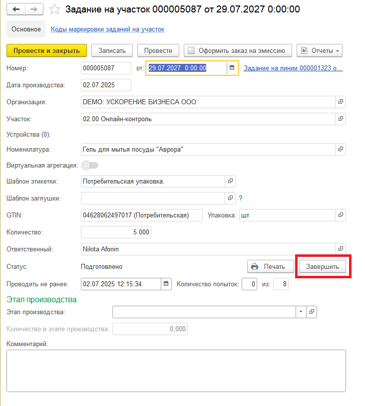Expand the Отчеты dropdown menu
Viewport: 365px width, 406px height.
tap(320, 50)
